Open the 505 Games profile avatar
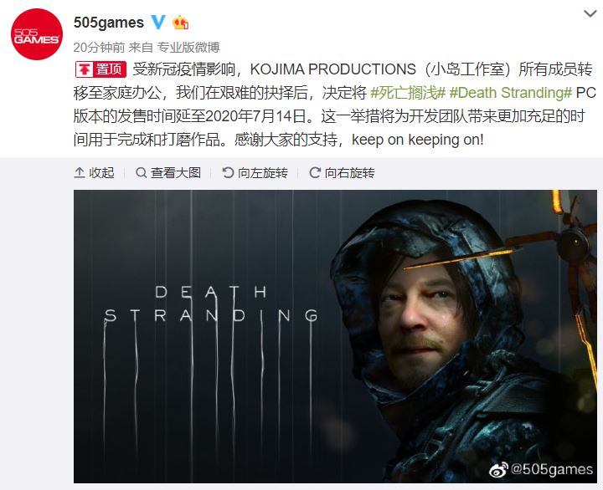This screenshot has width=603, height=490. (x=37, y=34)
